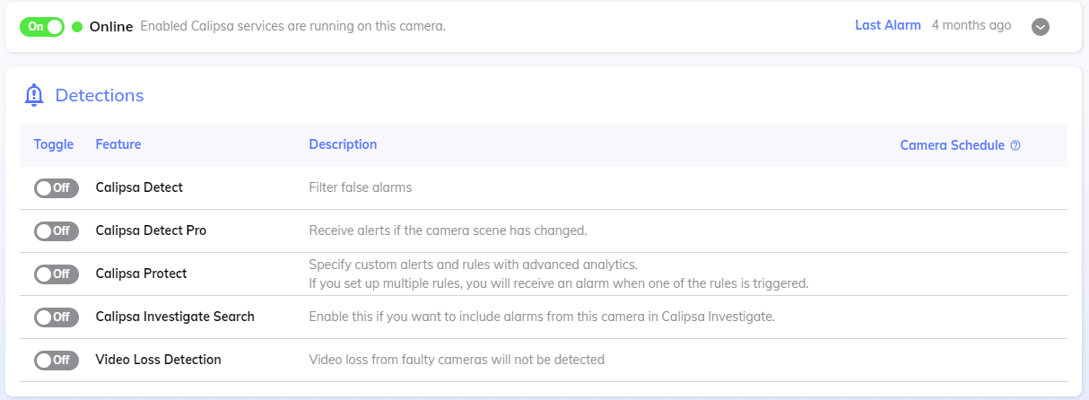Turn off the camera's main On toggle
This screenshot has width=1089, height=400.
[42, 27]
